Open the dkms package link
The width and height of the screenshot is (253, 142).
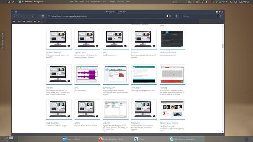pyautogui.click(x=77, y=123)
